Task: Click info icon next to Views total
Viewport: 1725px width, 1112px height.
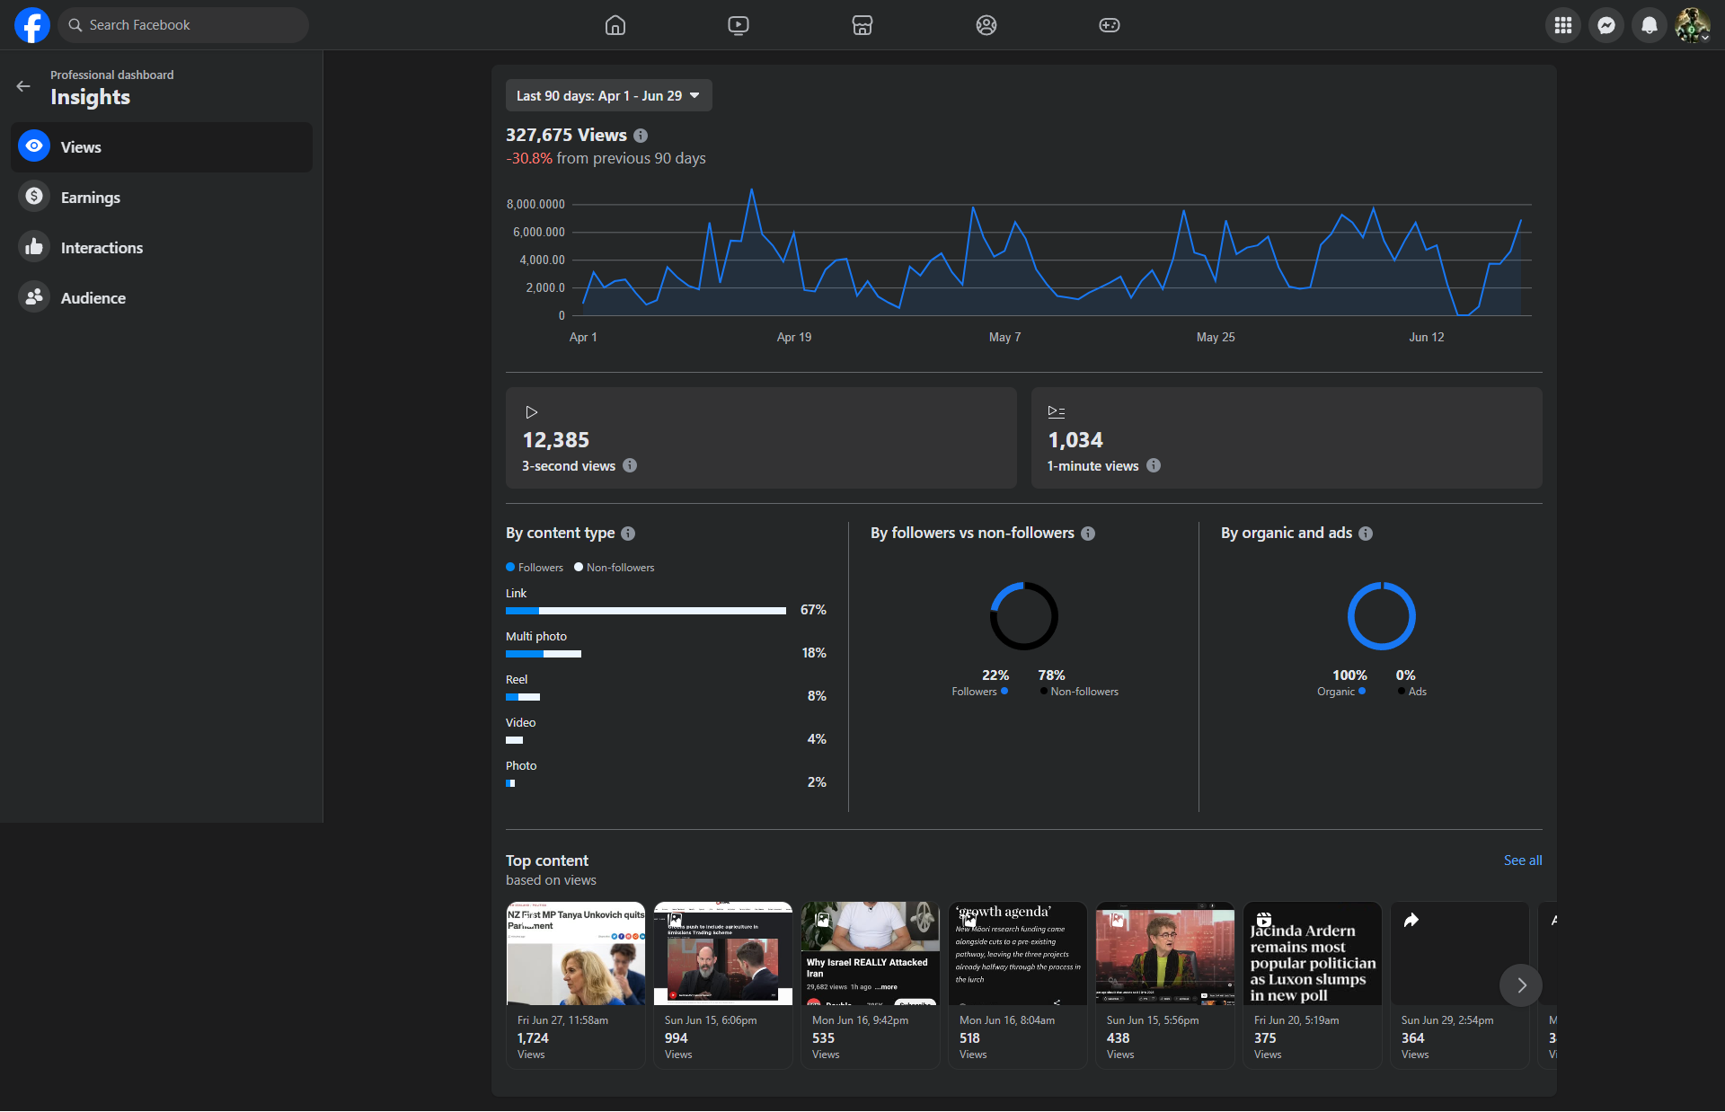Action: [x=641, y=136]
